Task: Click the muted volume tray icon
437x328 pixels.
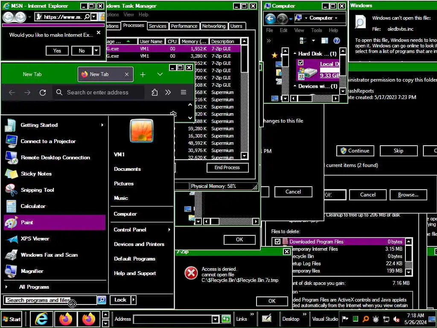Action: click(x=396, y=319)
